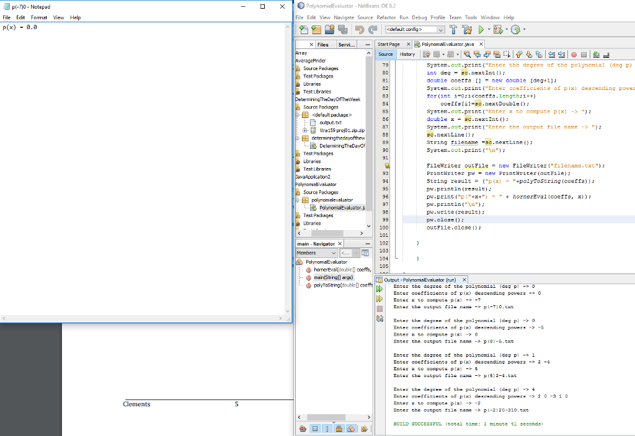Create a new file with the New File icon

click(304, 30)
